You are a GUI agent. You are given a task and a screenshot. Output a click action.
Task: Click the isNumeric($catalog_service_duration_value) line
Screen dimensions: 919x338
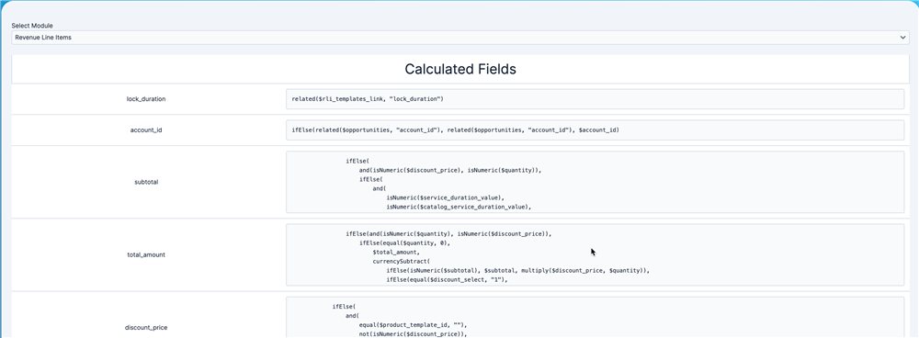[459, 207]
